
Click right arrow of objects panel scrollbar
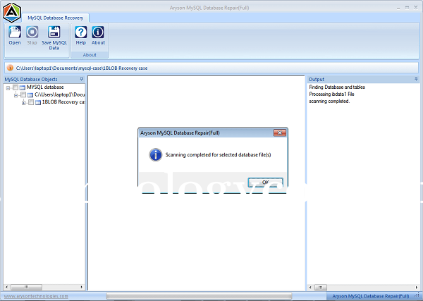click(82, 287)
